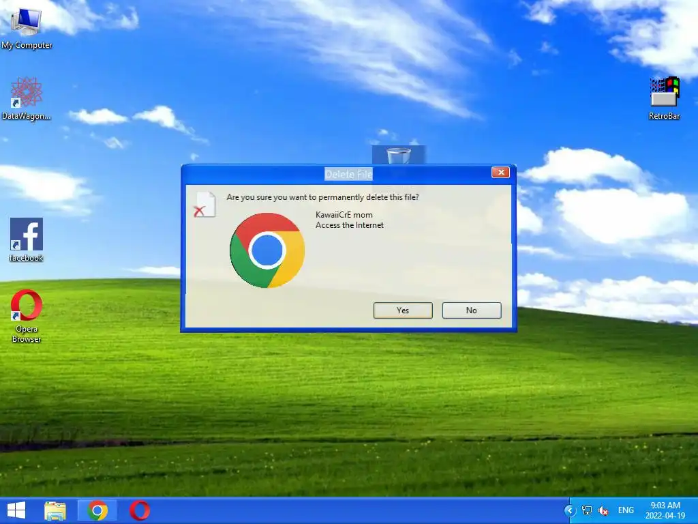The image size is (698, 524).
Task: Select the facebook desktop shortcut
Action: pos(27,239)
